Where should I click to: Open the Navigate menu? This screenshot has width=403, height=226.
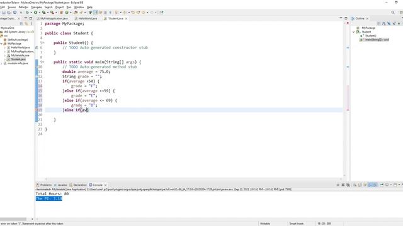(37, 7)
